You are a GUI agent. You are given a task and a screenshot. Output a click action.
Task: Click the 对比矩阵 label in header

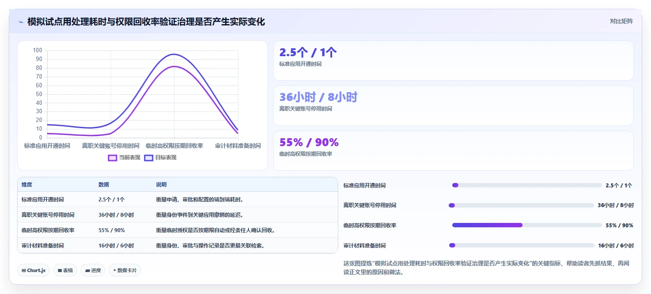pyautogui.click(x=621, y=22)
